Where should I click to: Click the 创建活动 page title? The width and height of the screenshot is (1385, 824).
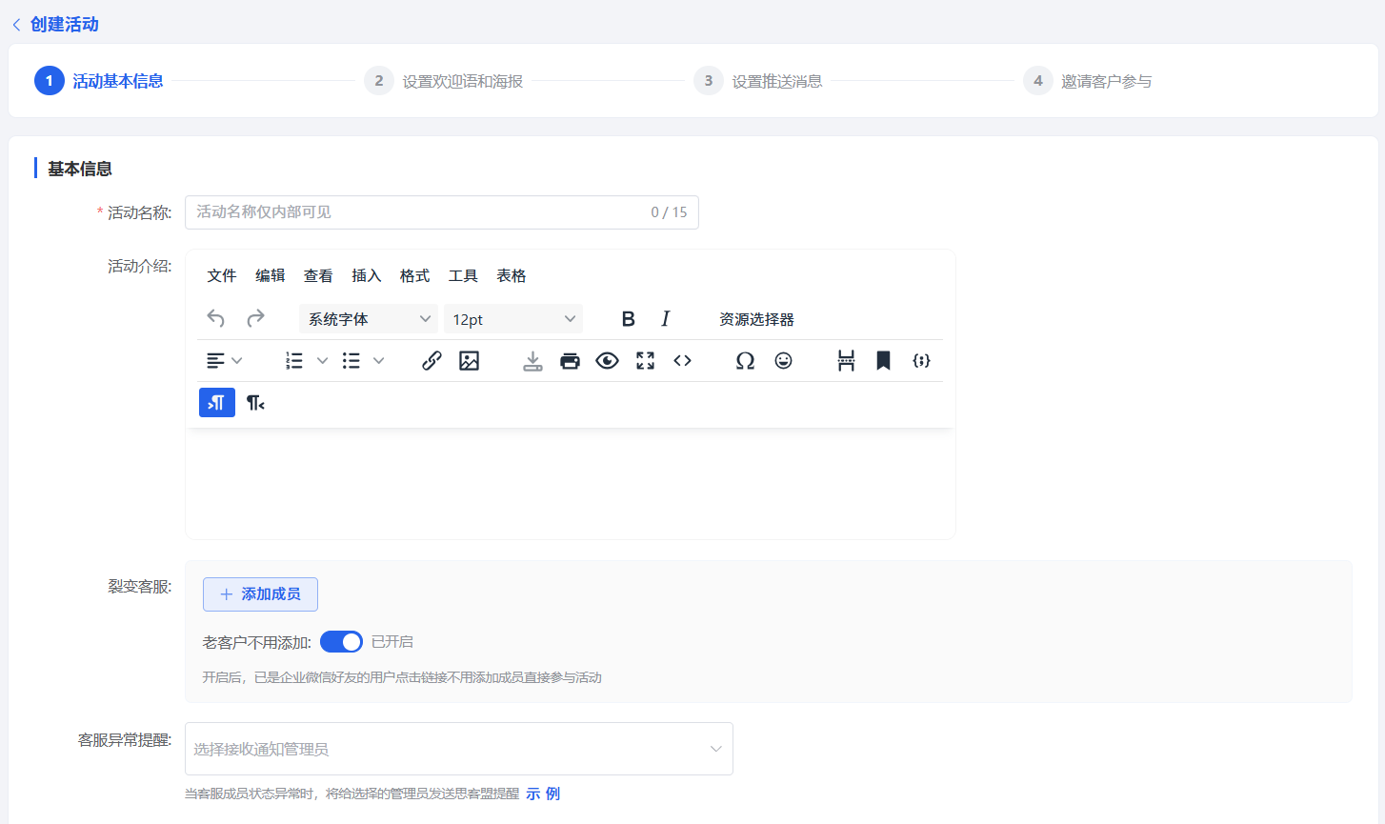[65, 25]
